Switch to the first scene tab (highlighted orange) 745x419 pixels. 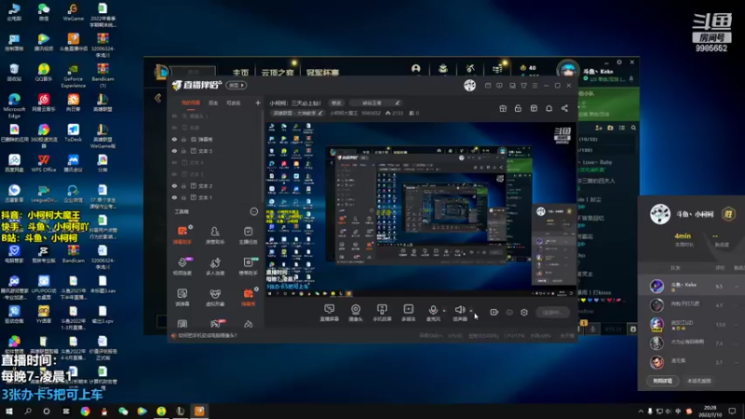point(191,102)
